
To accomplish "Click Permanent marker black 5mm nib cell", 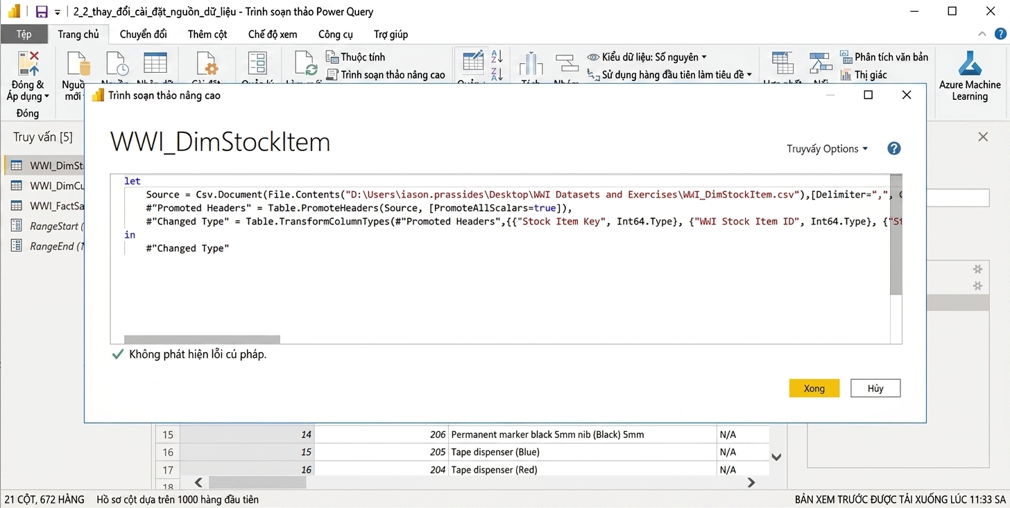I will tap(582, 435).
